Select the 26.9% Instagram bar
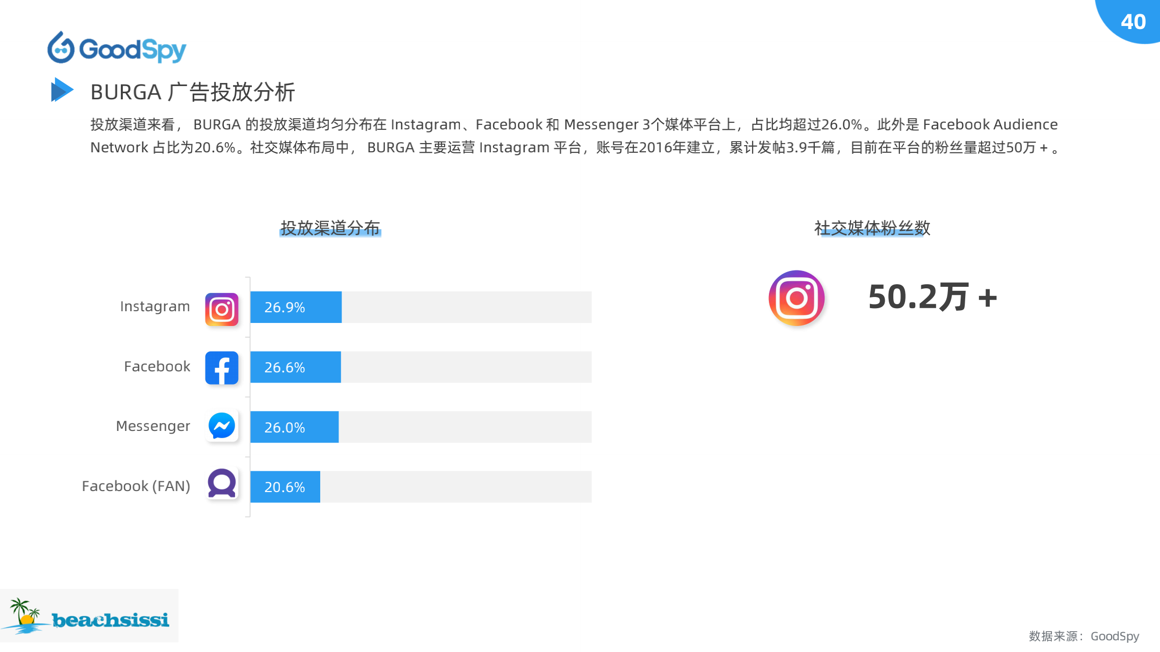This screenshot has height=652, width=1160. click(296, 307)
